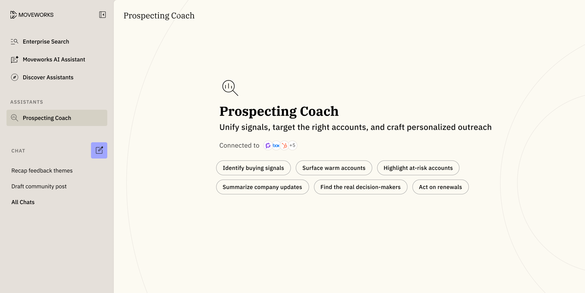Click the purple gear connector icon

(x=268, y=145)
